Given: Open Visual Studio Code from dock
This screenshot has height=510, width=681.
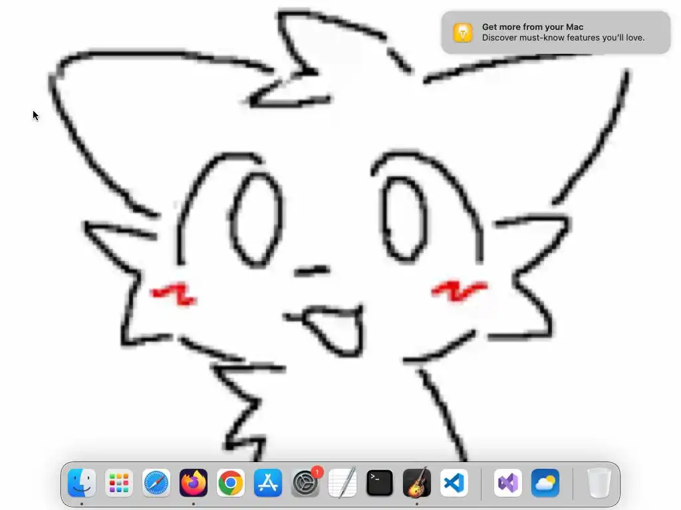Looking at the screenshot, I should 454,483.
